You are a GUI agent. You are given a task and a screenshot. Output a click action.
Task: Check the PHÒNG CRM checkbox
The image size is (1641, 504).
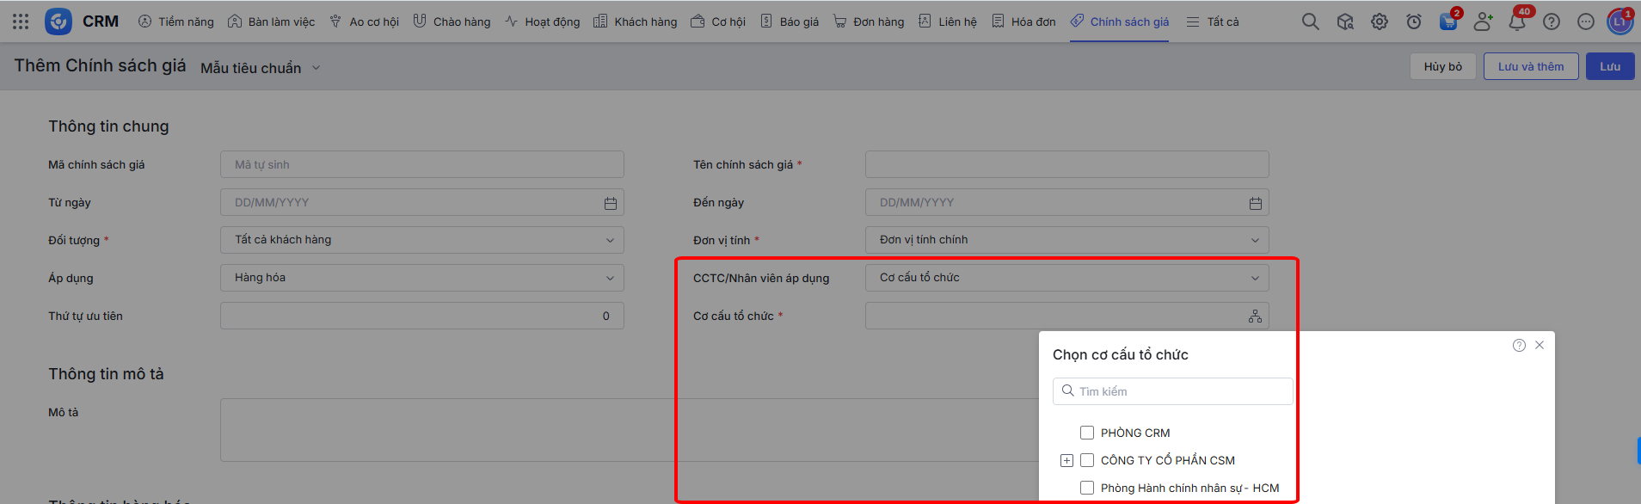(1087, 433)
